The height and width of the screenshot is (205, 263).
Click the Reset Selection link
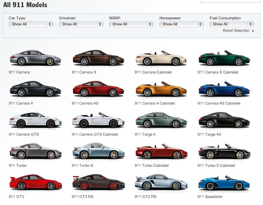pos(236,30)
